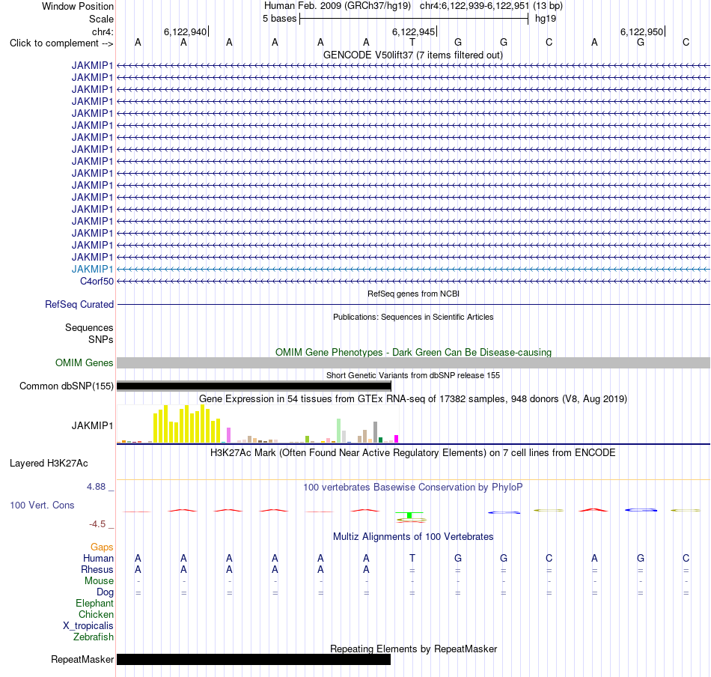Screen dimensions: 711x677
Task: Click 'Multiz Alignments of 100 Vertebrates' title
Action: coord(413,537)
